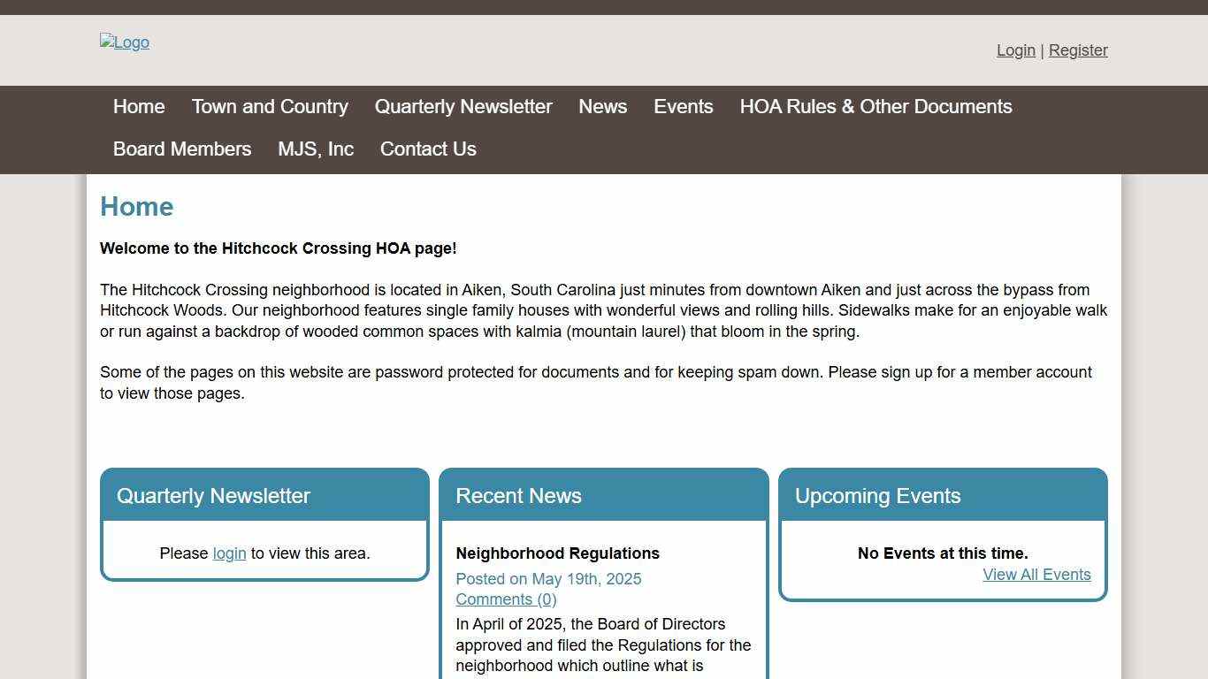Open the Neighborhood Regulations news title
The width and height of the screenshot is (1208, 679).
[557, 553]
